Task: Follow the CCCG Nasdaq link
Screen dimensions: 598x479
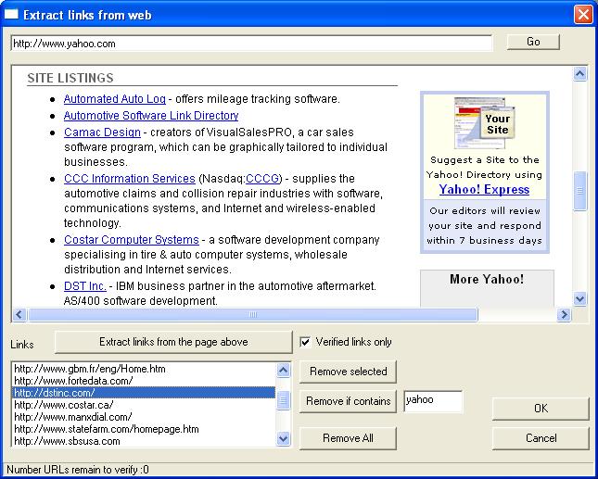Action: 262,178
